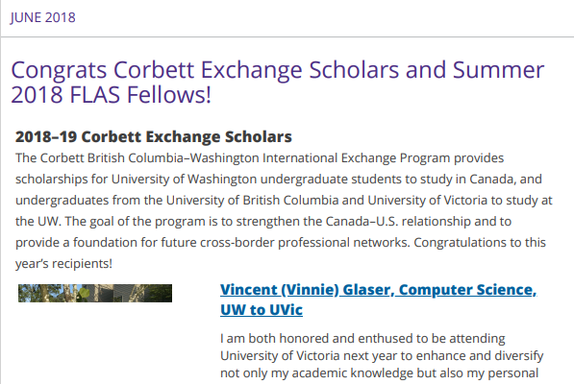Click 'University of Washington' in the paragraph
This screenshot has width=574, height=384.
pyautogui.click(x=185, y=179)
